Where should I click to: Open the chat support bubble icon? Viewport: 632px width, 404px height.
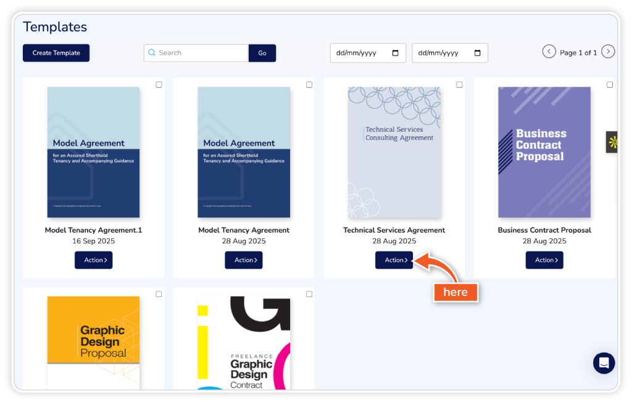[604, 363]
